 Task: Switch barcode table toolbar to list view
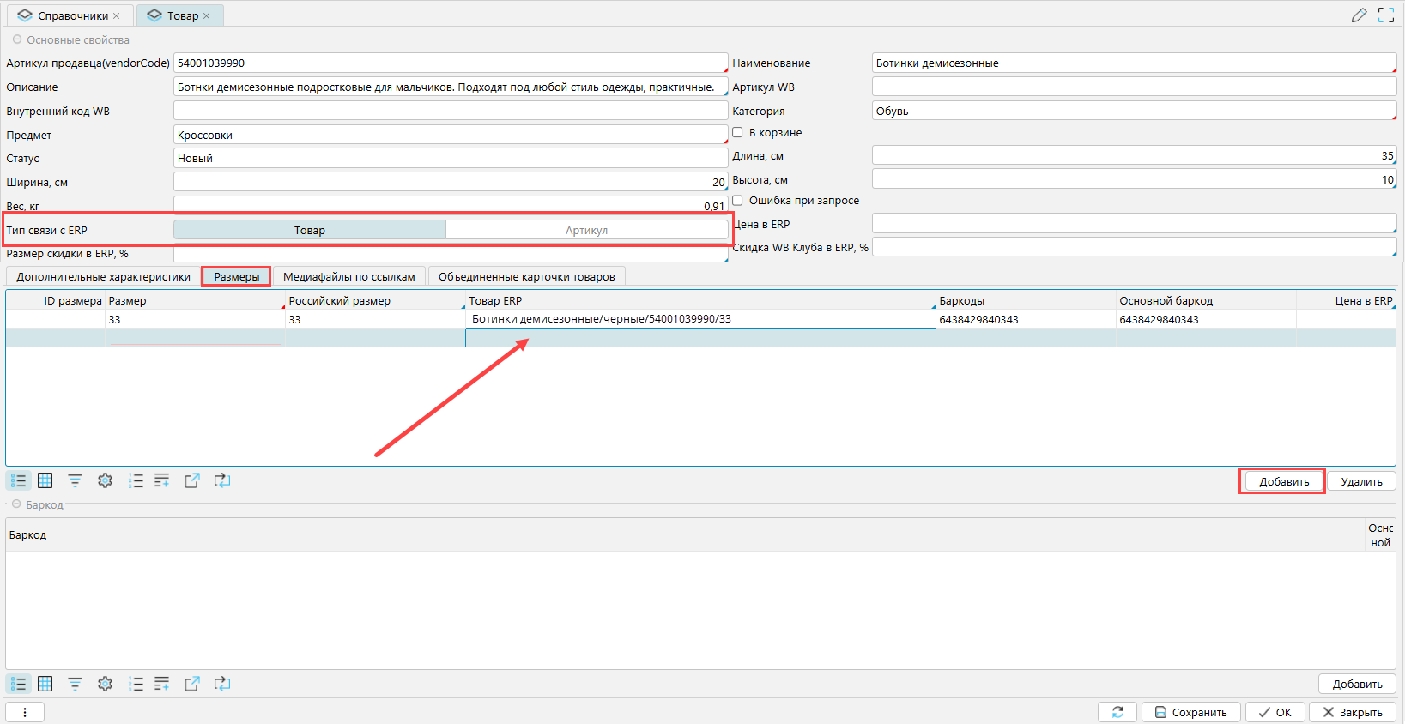coord(19,684)
